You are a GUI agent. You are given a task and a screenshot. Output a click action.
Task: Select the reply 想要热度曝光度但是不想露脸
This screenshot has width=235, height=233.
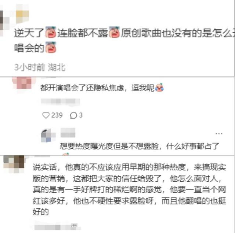[140, 146]
